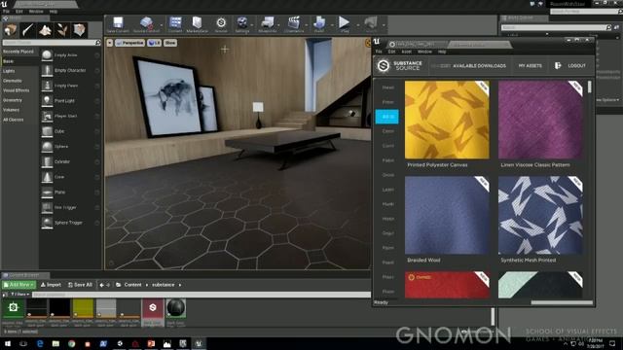Click Logout in Substance Source

(570, 66)
